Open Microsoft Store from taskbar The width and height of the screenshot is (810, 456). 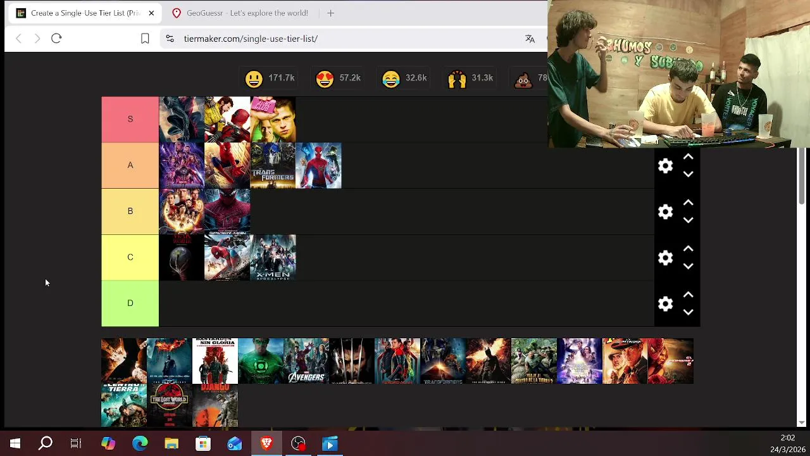click(x=203, y=444)
